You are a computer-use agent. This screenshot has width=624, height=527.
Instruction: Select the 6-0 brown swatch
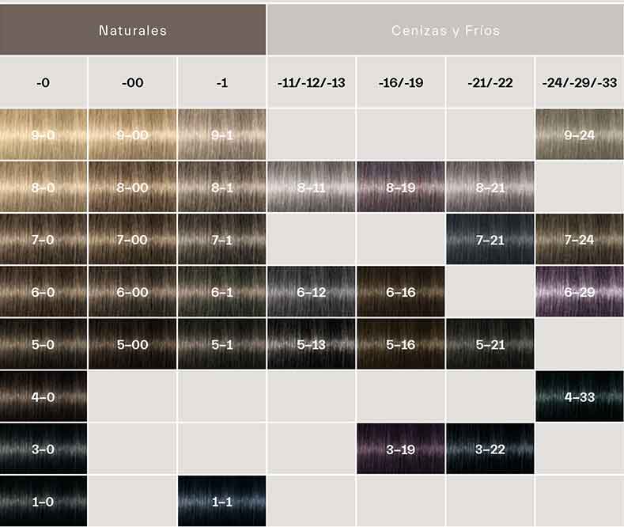tap(43, 291)
